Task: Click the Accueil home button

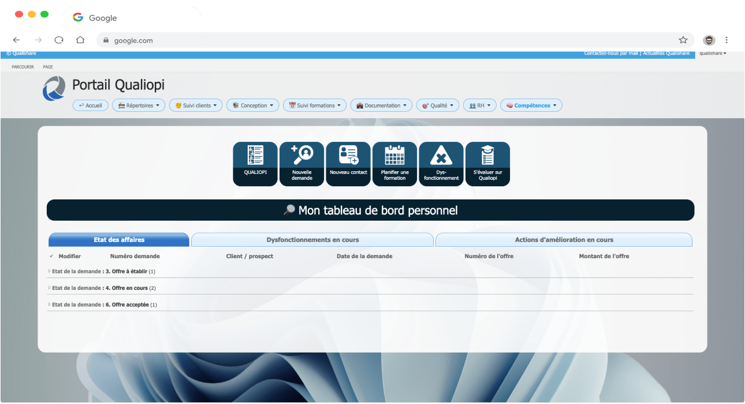Action: pyautogui.click(x=90, y=105)
